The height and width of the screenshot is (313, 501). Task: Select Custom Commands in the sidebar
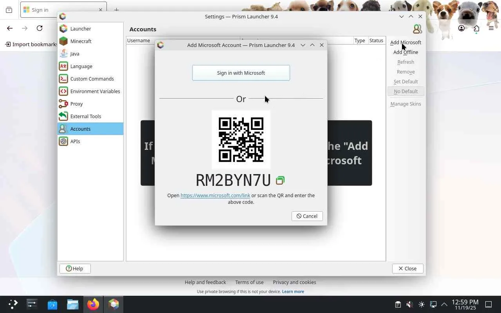pos(90,79)
